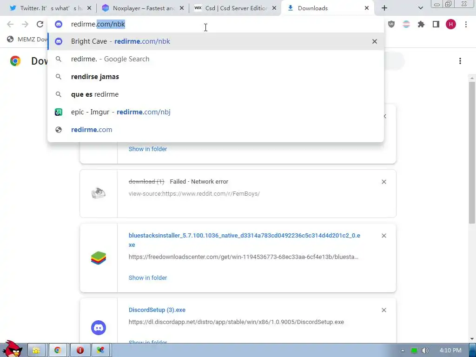Viewport: 476px width, 357px height.
Task: Open the volume speaker tray icon
Action: click(x=425, y=350)
